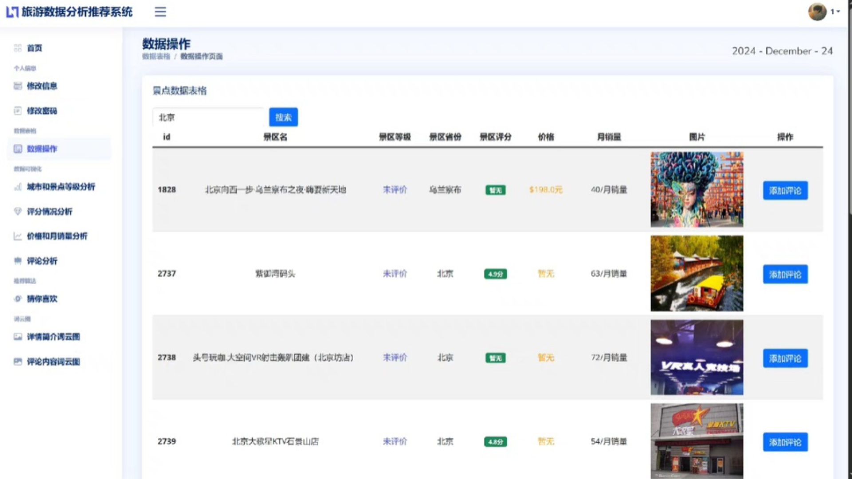Click the 评分情况分析 diamond icon

(18, 212)
